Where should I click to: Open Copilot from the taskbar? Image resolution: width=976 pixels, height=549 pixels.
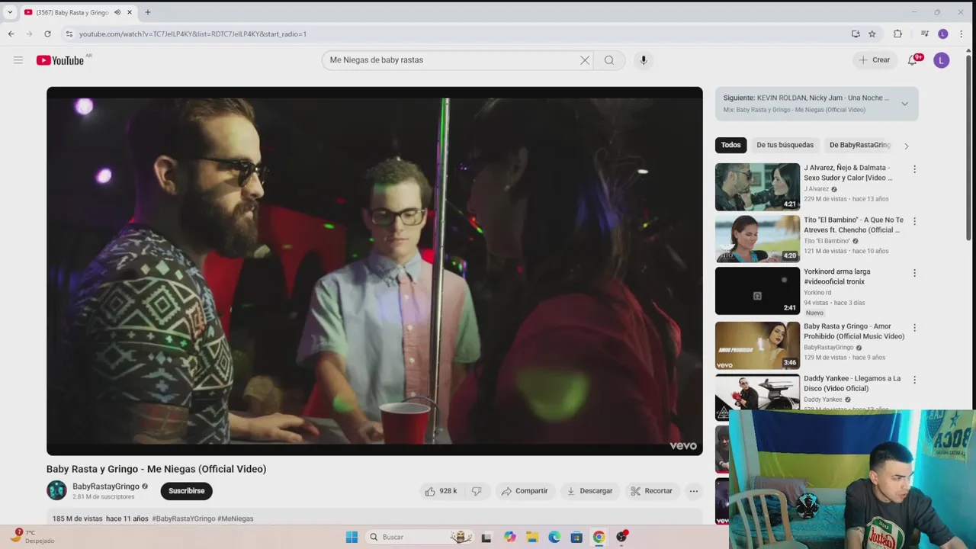tap(509, 537)
